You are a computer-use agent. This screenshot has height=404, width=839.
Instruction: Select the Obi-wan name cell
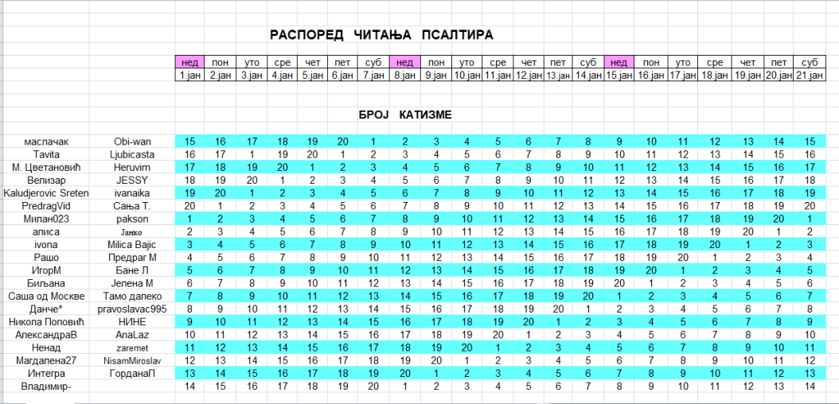click(132, 142)
